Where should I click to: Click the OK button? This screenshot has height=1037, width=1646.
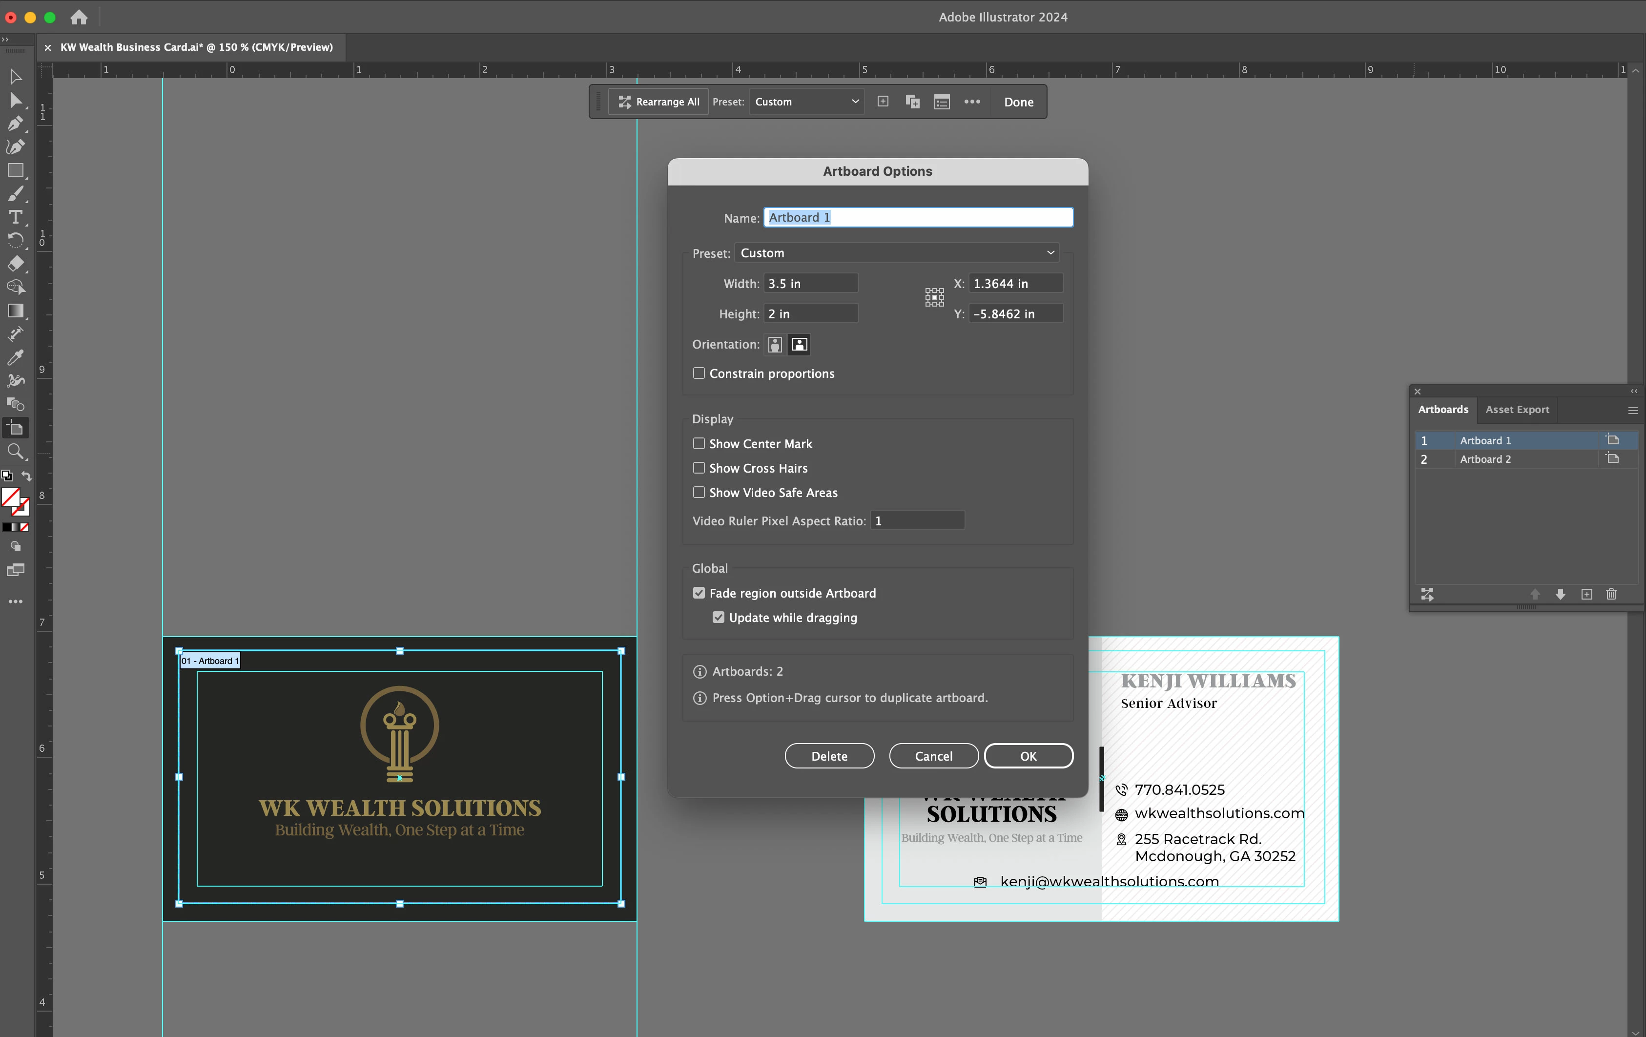(1028, 756)
